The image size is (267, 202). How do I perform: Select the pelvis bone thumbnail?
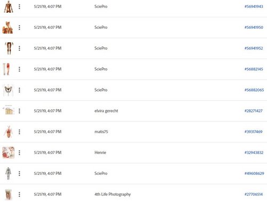(x=8, y=90)
